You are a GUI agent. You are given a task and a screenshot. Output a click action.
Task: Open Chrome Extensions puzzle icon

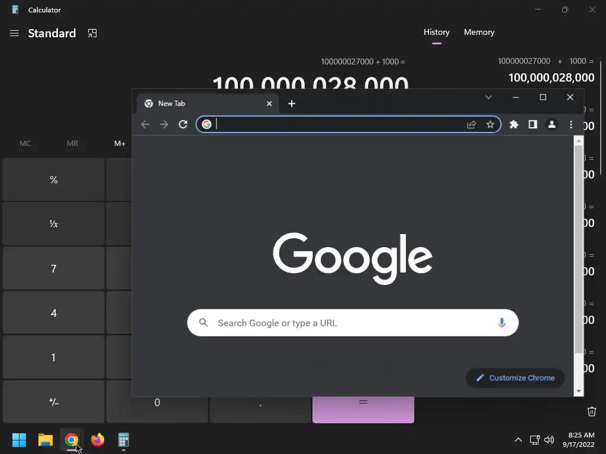pyautogui.click(x=514, y=124)
